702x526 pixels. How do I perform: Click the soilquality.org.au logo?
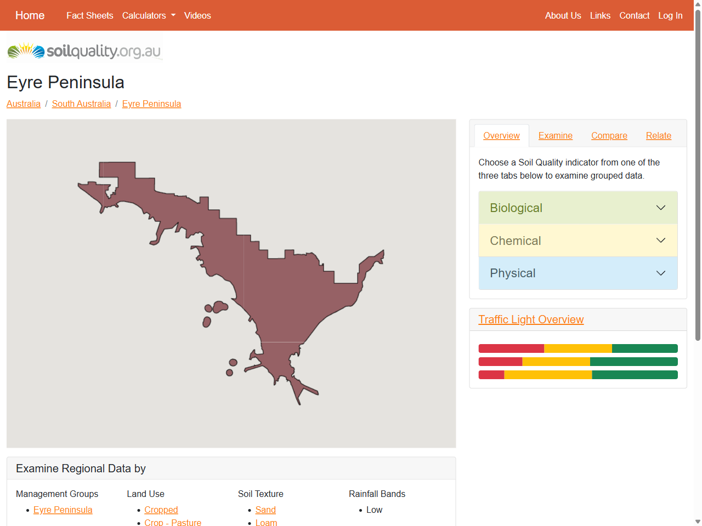point(83,50)
